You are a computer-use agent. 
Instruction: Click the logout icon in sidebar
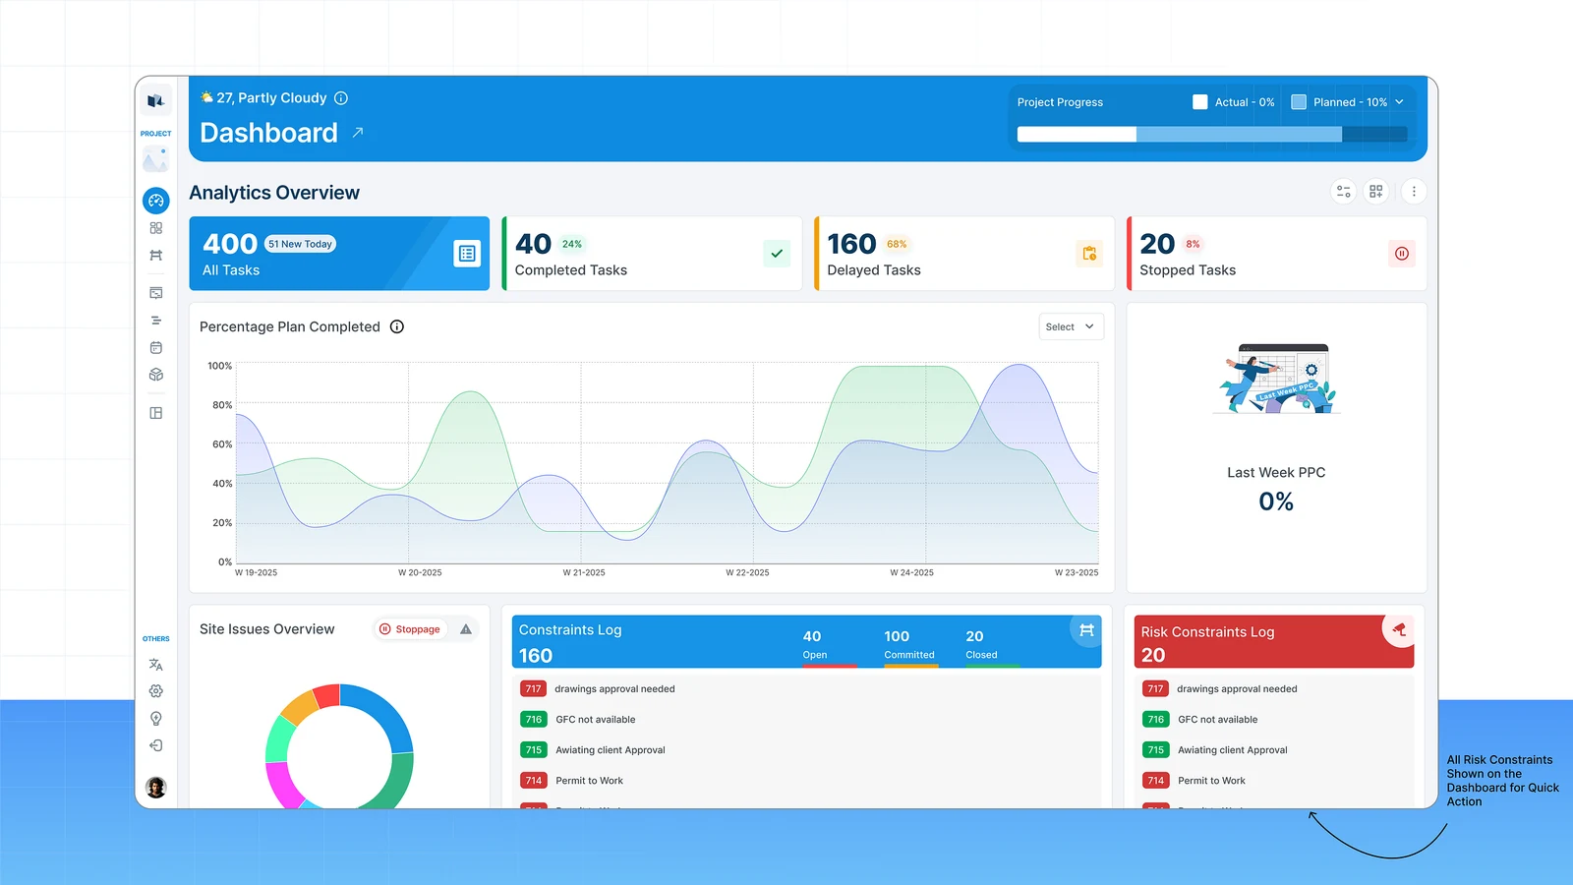click(155, 745)
